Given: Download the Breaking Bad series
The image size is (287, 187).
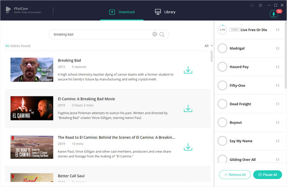Looking at the screenshot, I should pos(188,70).
